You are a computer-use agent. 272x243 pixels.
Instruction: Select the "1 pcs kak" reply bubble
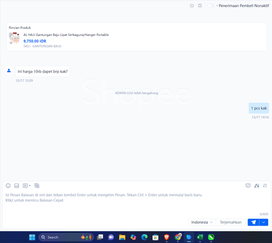coord(259,108)
